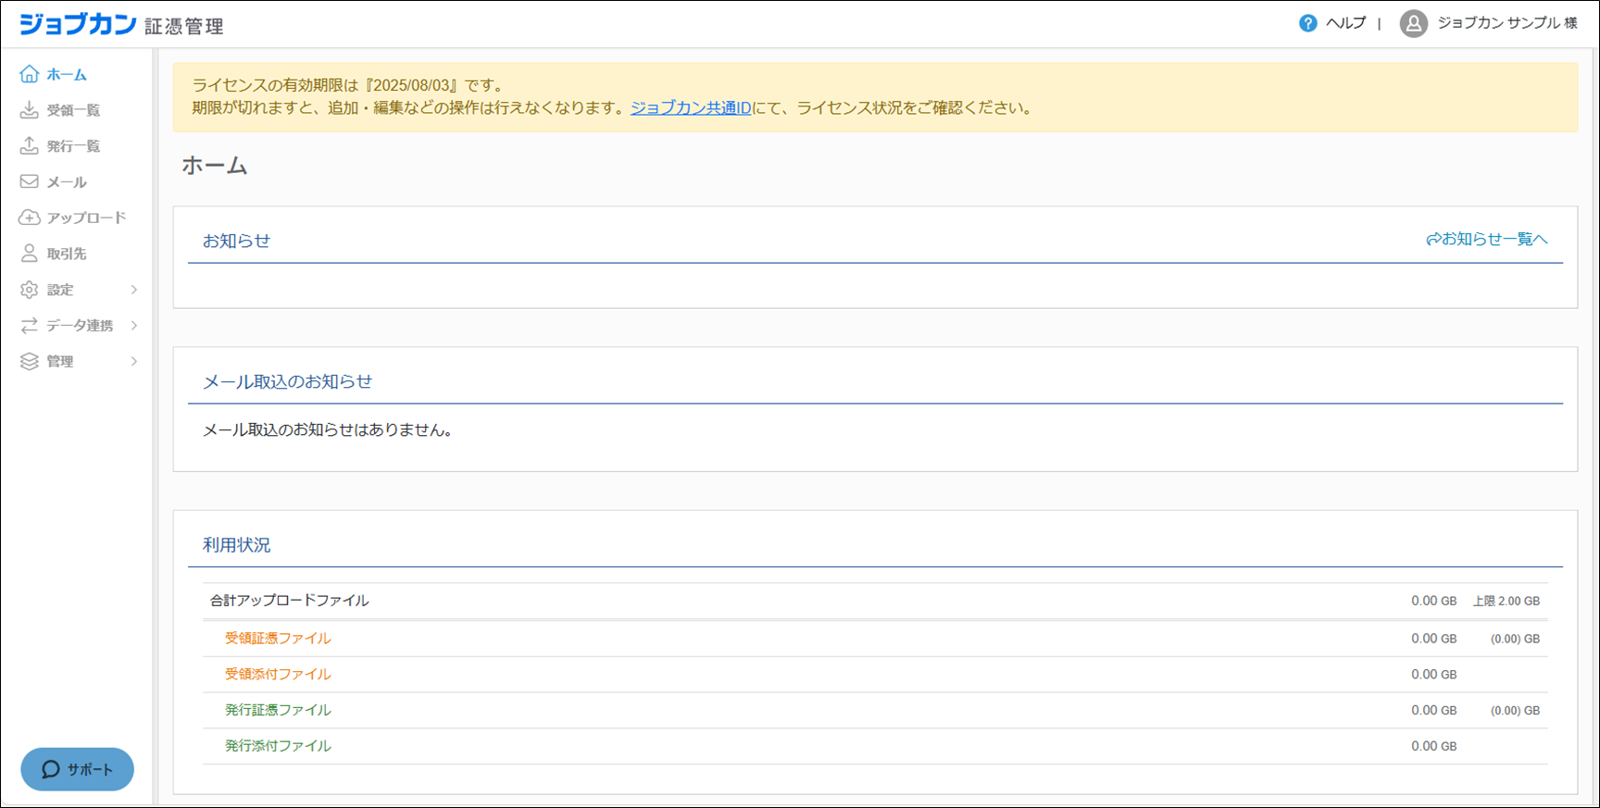Click the blue help question-mark icon
1600x808 pixels.
point(1307,23)
